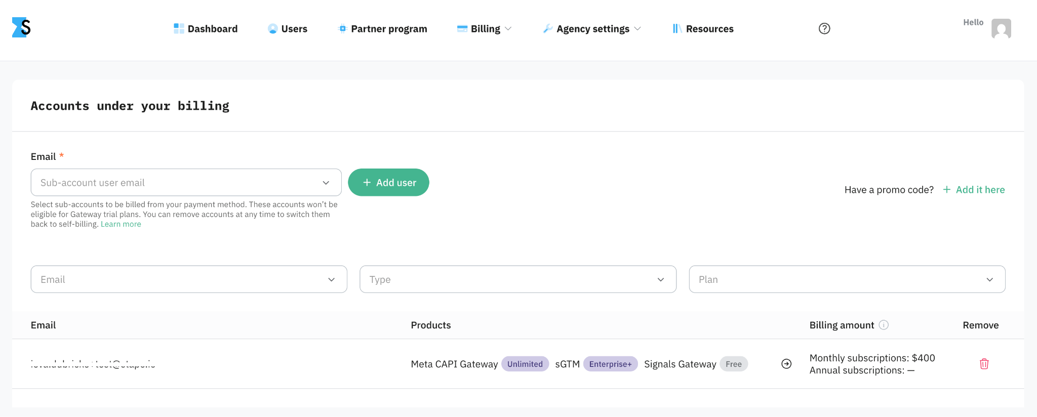Click the Hello greeting text
Viewport: 1037px width, 417px height.
tap(973, 22)
